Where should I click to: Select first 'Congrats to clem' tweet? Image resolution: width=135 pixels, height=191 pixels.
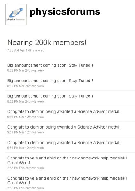point(64,112)
